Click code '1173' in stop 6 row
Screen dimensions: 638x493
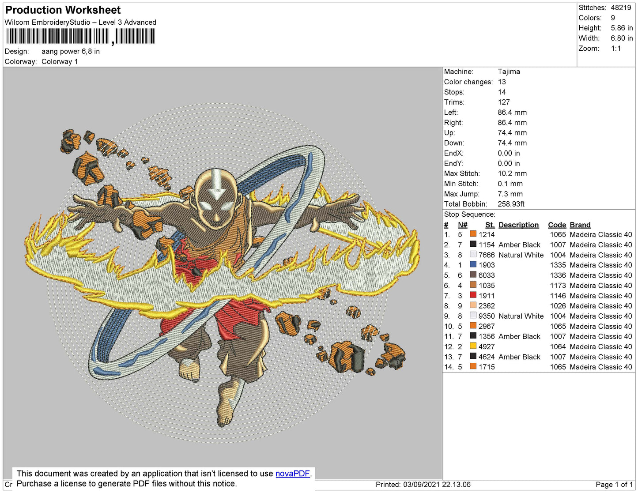point(558,286)
